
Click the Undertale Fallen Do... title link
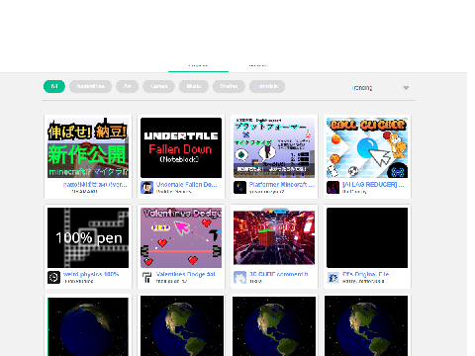(x=187, y=185)
